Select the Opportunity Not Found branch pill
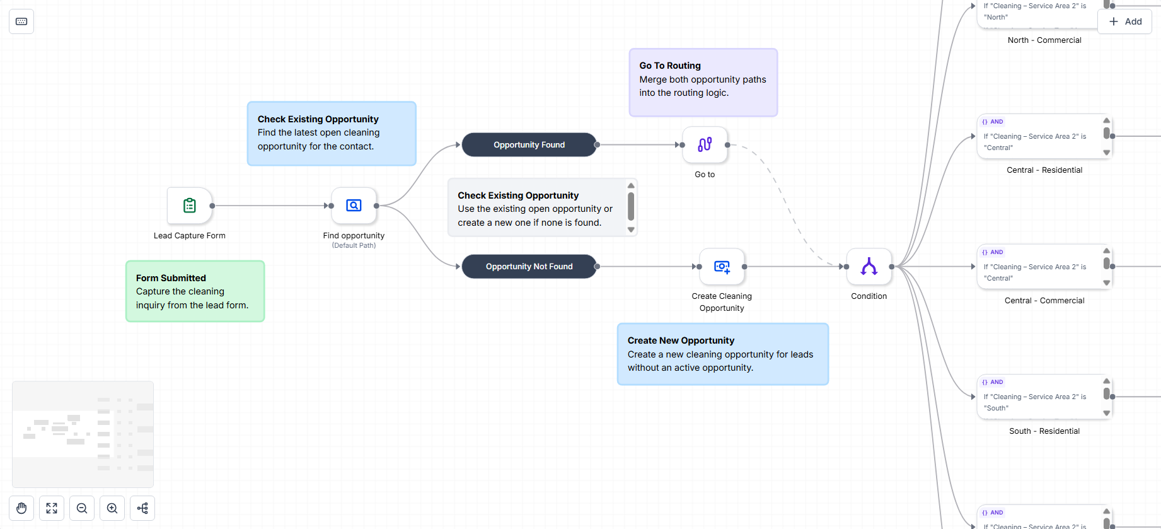1161x529 pixels. tap(529, 267)
